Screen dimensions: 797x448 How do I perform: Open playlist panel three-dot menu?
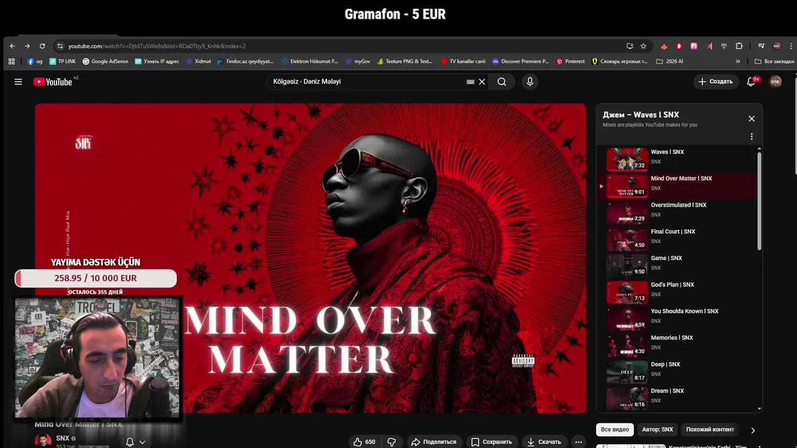[752, 137]
